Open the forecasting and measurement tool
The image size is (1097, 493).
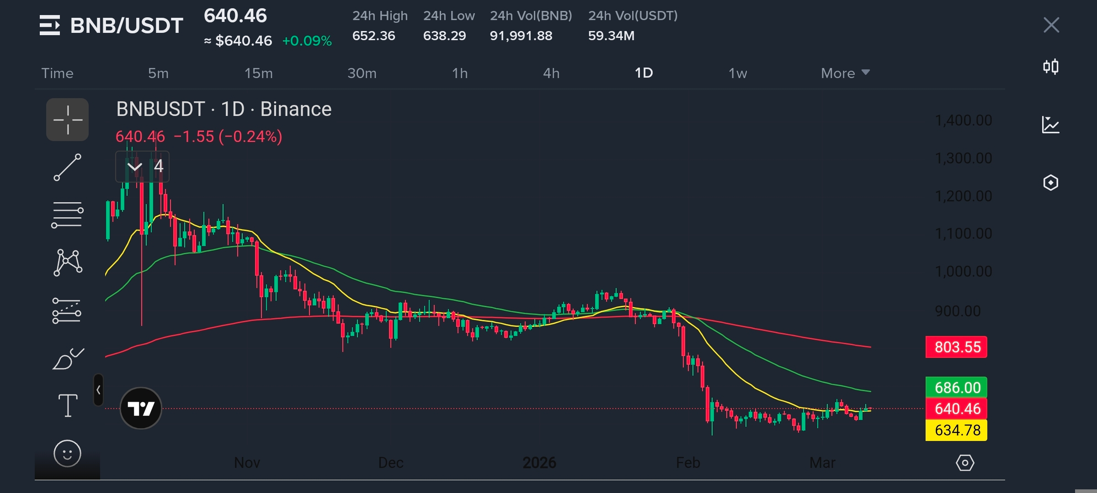coord(67,311)
